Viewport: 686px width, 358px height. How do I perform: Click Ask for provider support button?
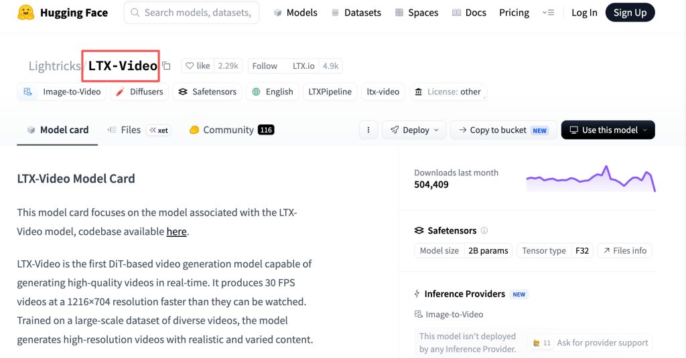click(590, 343)
